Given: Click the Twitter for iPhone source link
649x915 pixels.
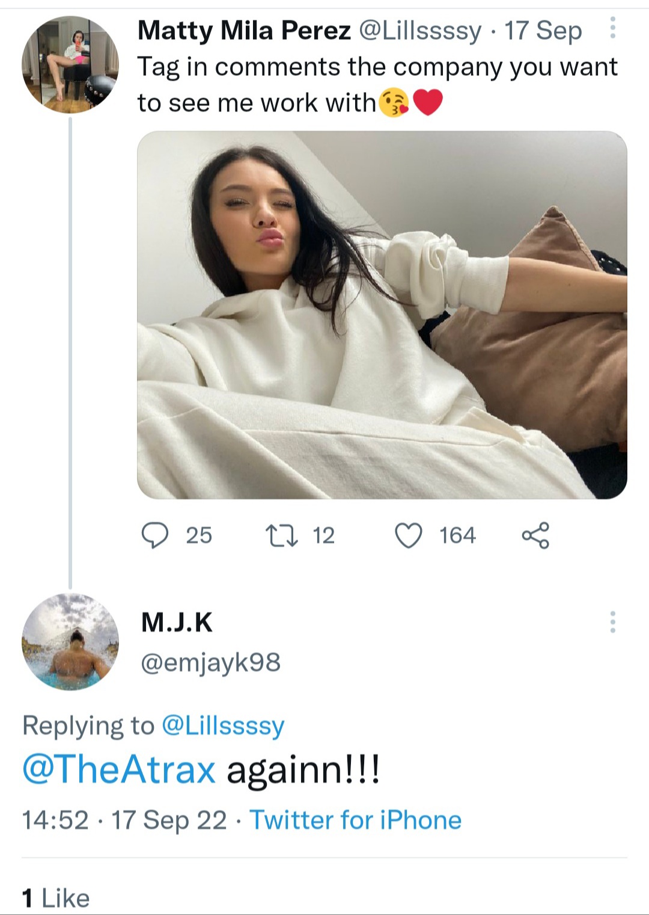Looking at the screenshot, I should [355, 820].
